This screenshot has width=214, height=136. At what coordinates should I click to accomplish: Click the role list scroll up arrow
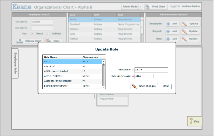pos(104,61)
